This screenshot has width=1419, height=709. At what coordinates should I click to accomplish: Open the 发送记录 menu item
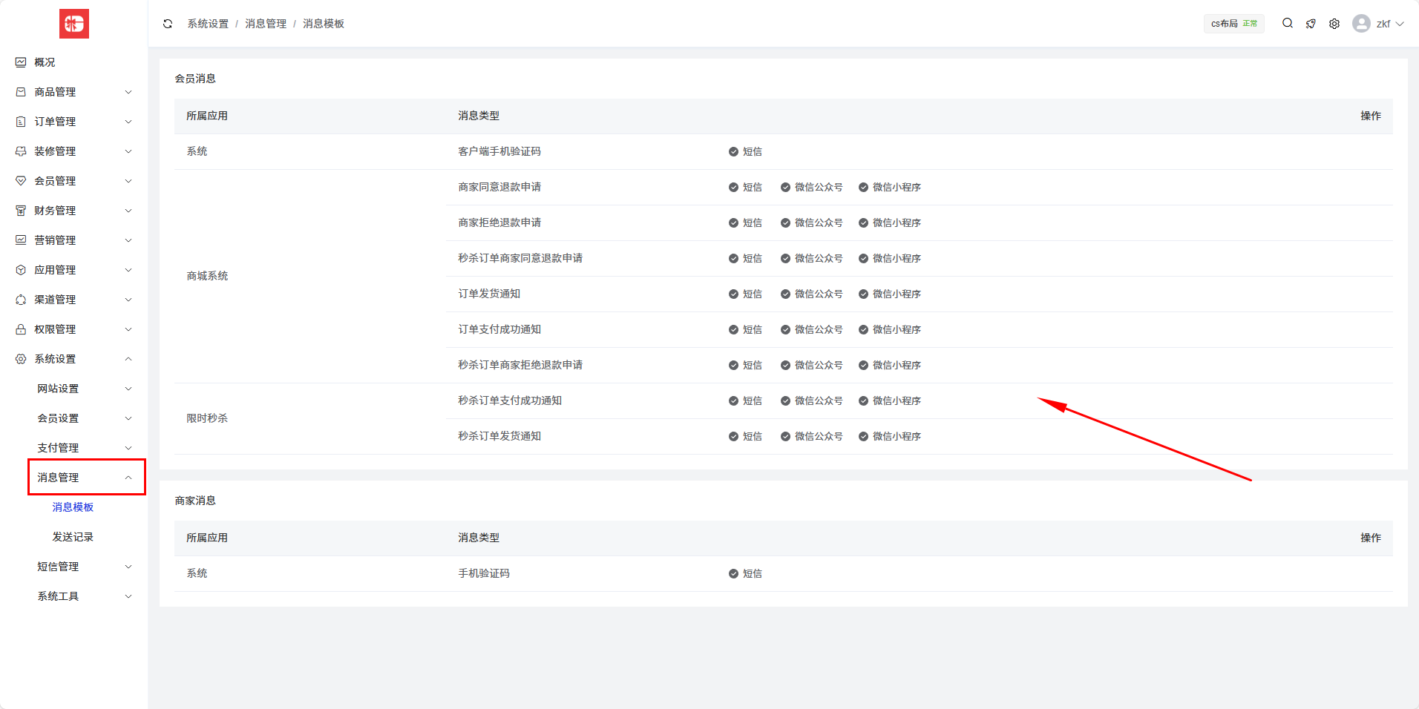(73, 537)
